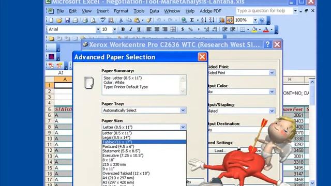
Task: Open Print Preview from toolbar
Action: [93, 20]
